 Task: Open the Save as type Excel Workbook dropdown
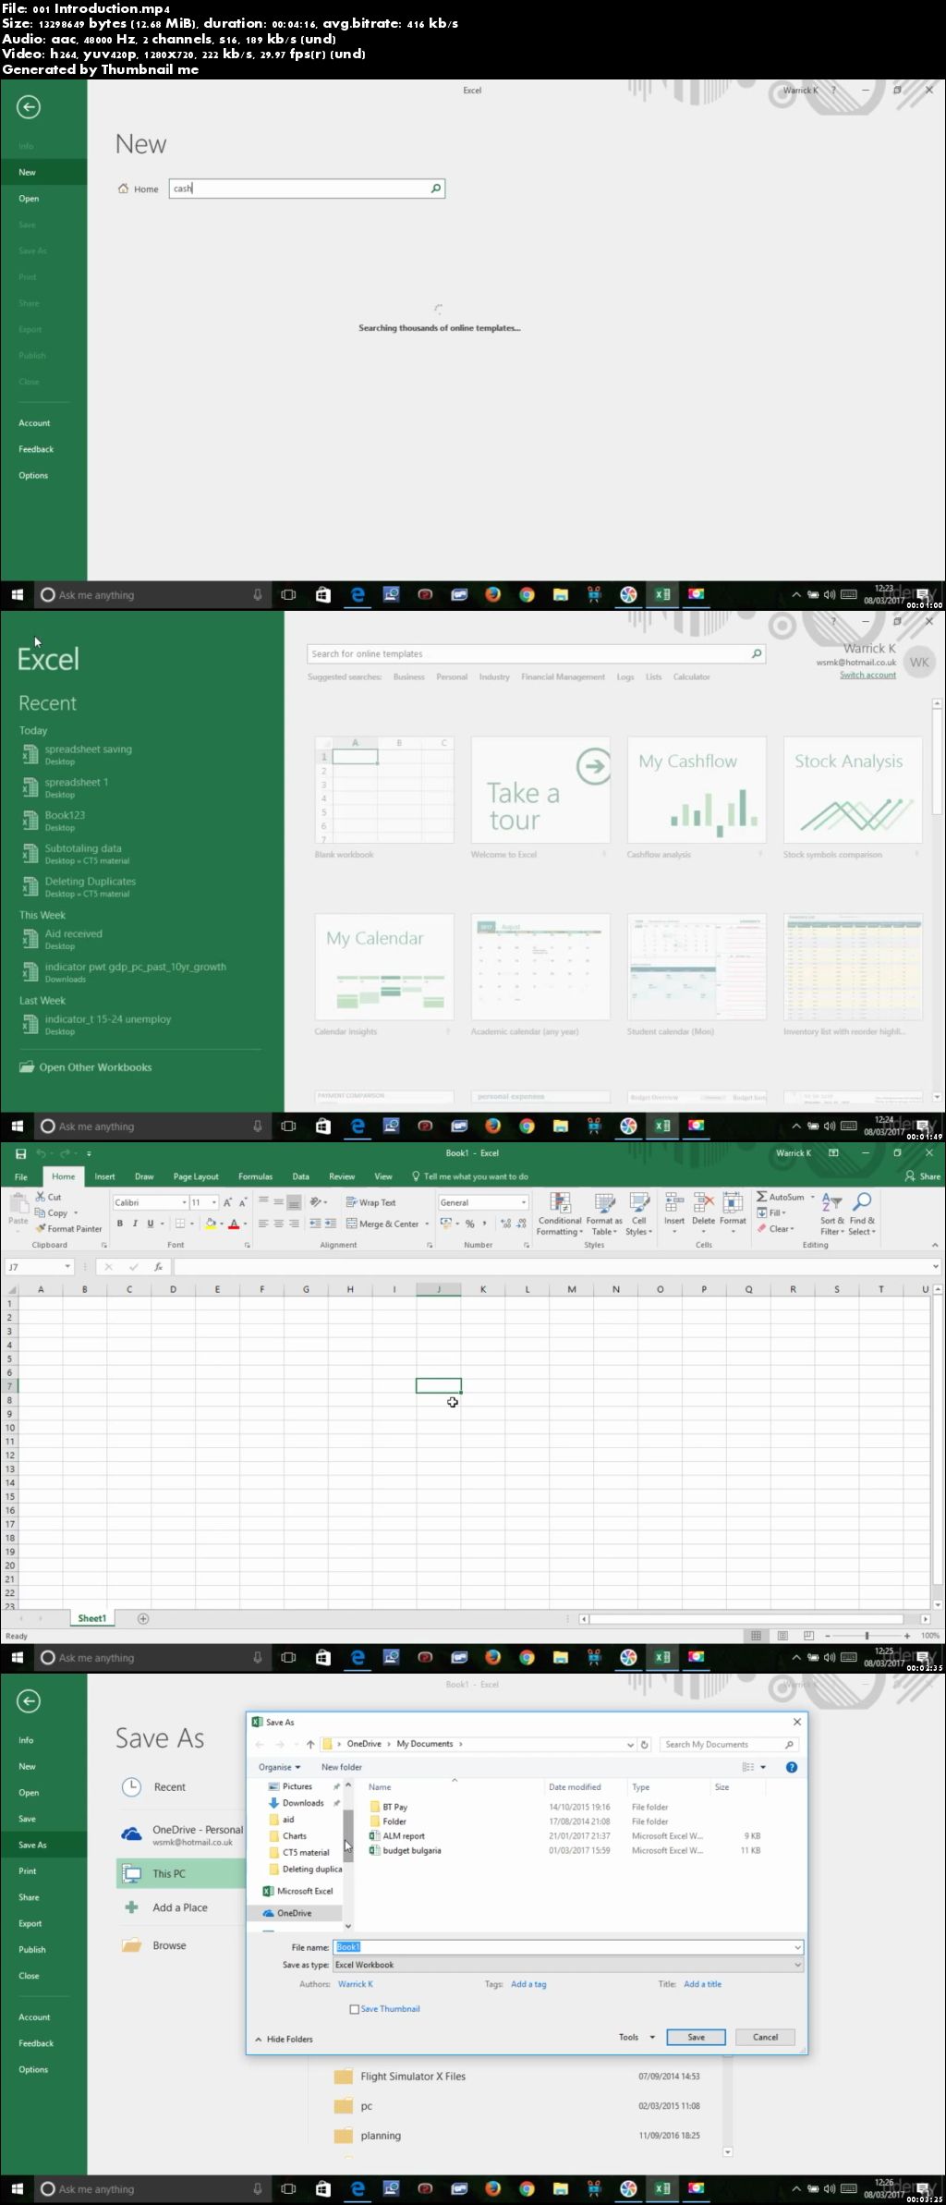567,1965
